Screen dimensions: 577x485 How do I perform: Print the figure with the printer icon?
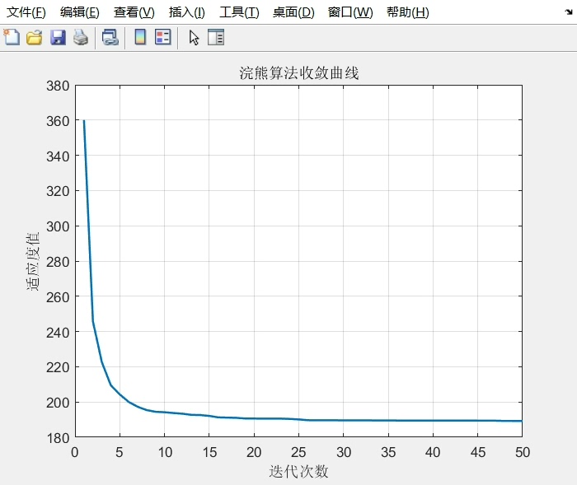(81, 38)
